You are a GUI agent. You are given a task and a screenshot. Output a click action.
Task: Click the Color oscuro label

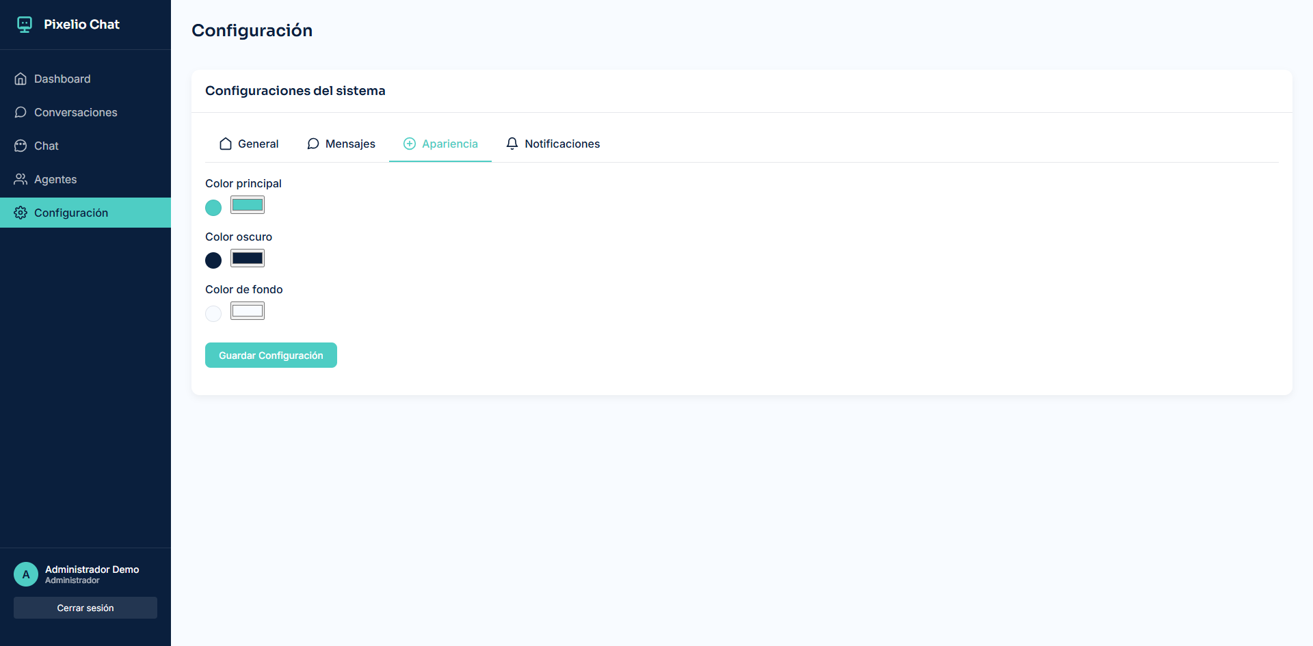click(x=239, y=237)
